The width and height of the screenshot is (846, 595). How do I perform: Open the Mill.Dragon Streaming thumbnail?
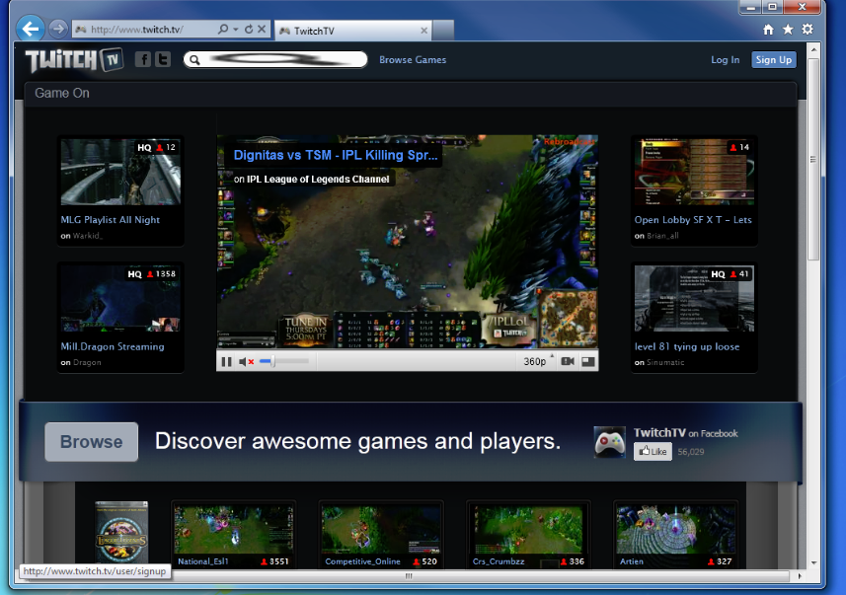(x=120, y=299)
